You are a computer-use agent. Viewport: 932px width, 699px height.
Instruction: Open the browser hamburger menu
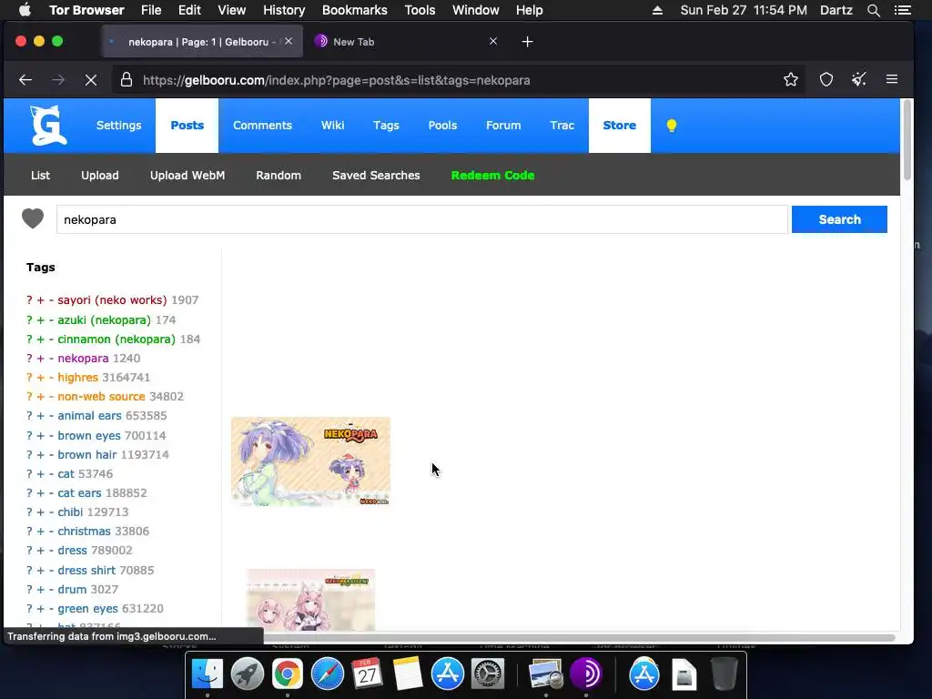(x=892, y=79)
